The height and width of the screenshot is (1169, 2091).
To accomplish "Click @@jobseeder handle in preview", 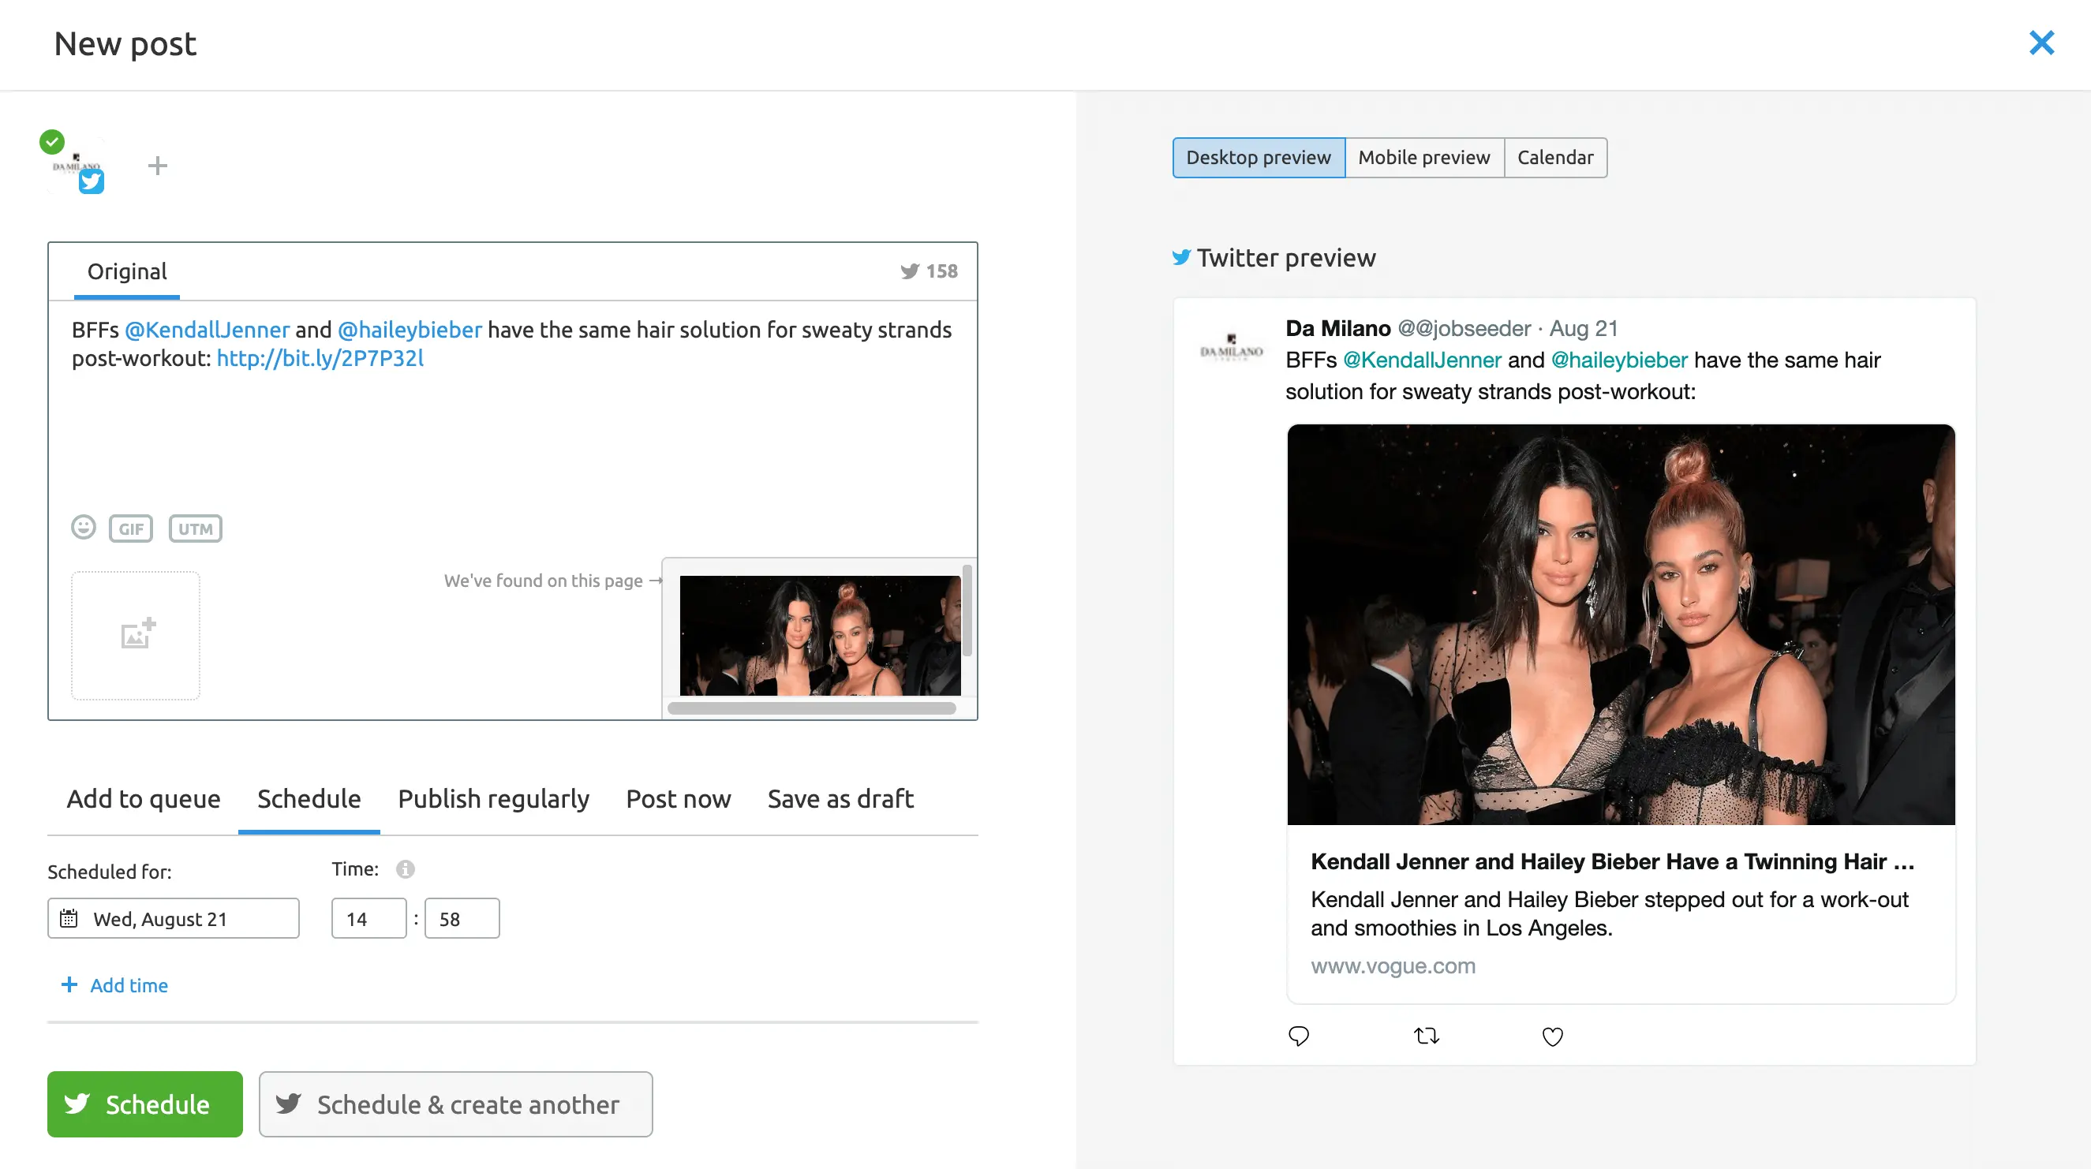I will pos(1464,327).
